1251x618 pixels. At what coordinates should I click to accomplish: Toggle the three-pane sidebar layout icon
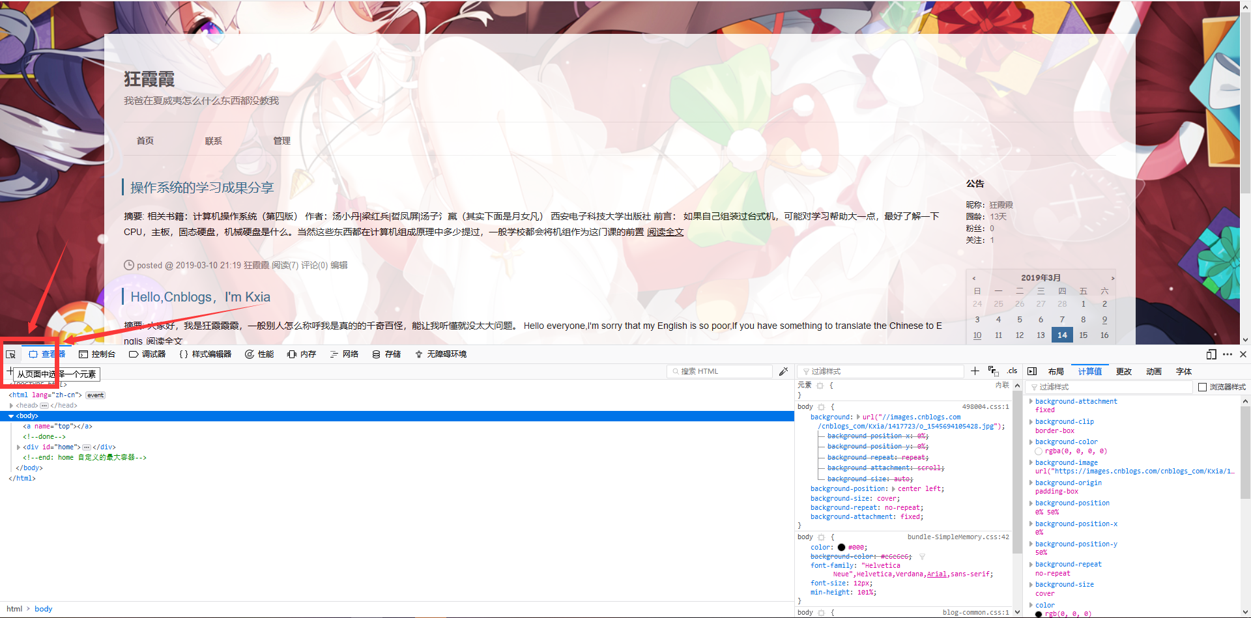(1032, 371)
